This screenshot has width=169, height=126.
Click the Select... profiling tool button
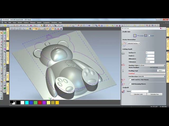click(x=161, y=71)
